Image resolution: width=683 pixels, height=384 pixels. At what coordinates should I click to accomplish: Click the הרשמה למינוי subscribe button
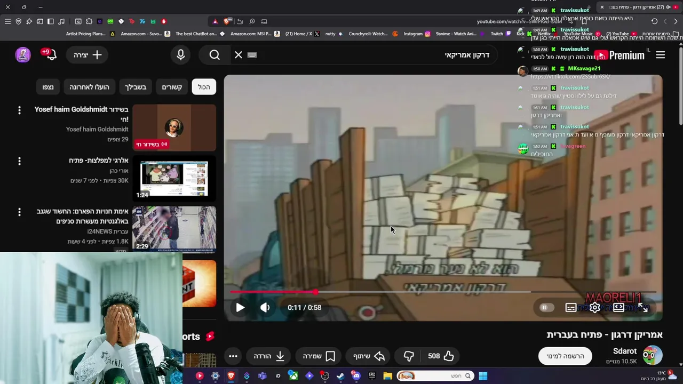pos(565,356)
